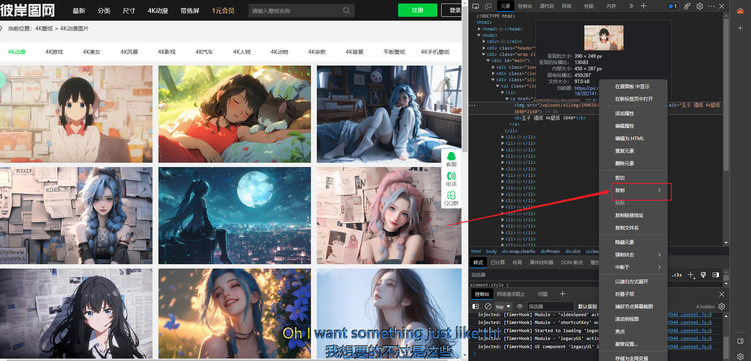Add a quick-view drawer tab

[x=562, y=294]
